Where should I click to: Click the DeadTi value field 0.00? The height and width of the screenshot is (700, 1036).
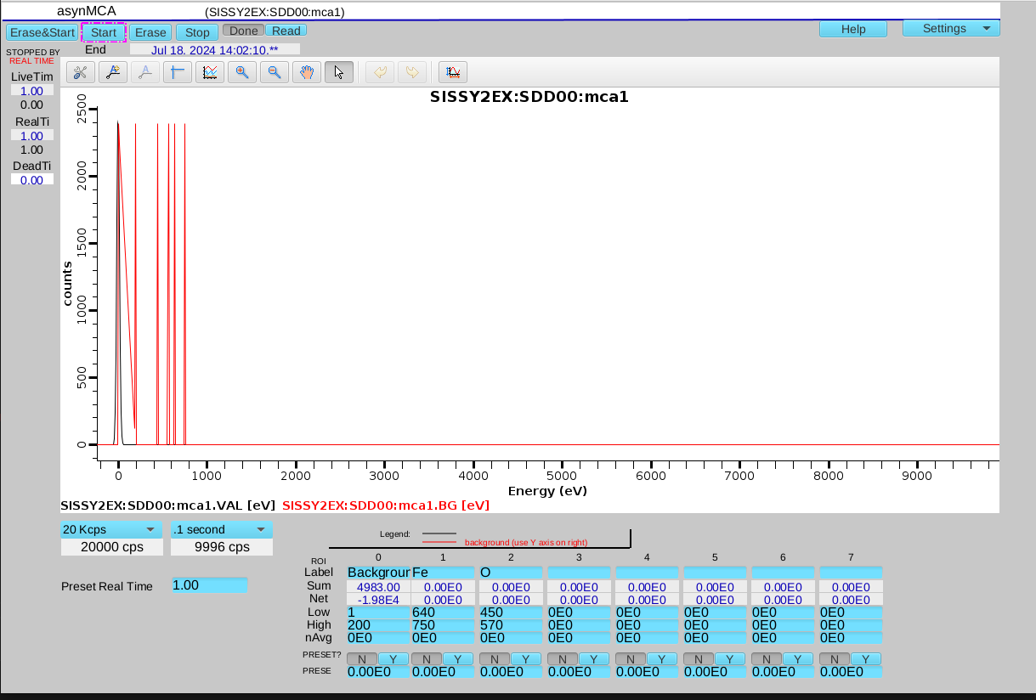31,180
